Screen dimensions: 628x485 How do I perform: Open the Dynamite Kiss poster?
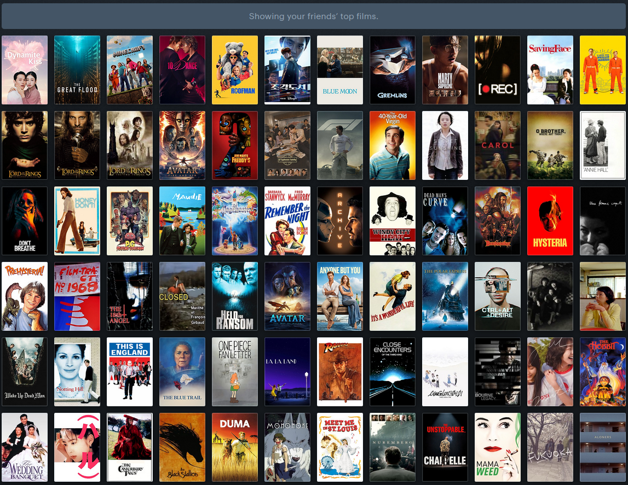25,70
